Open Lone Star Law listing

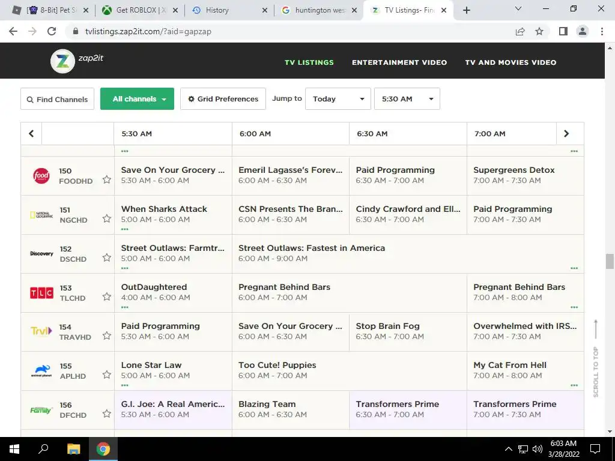[173, 370]
